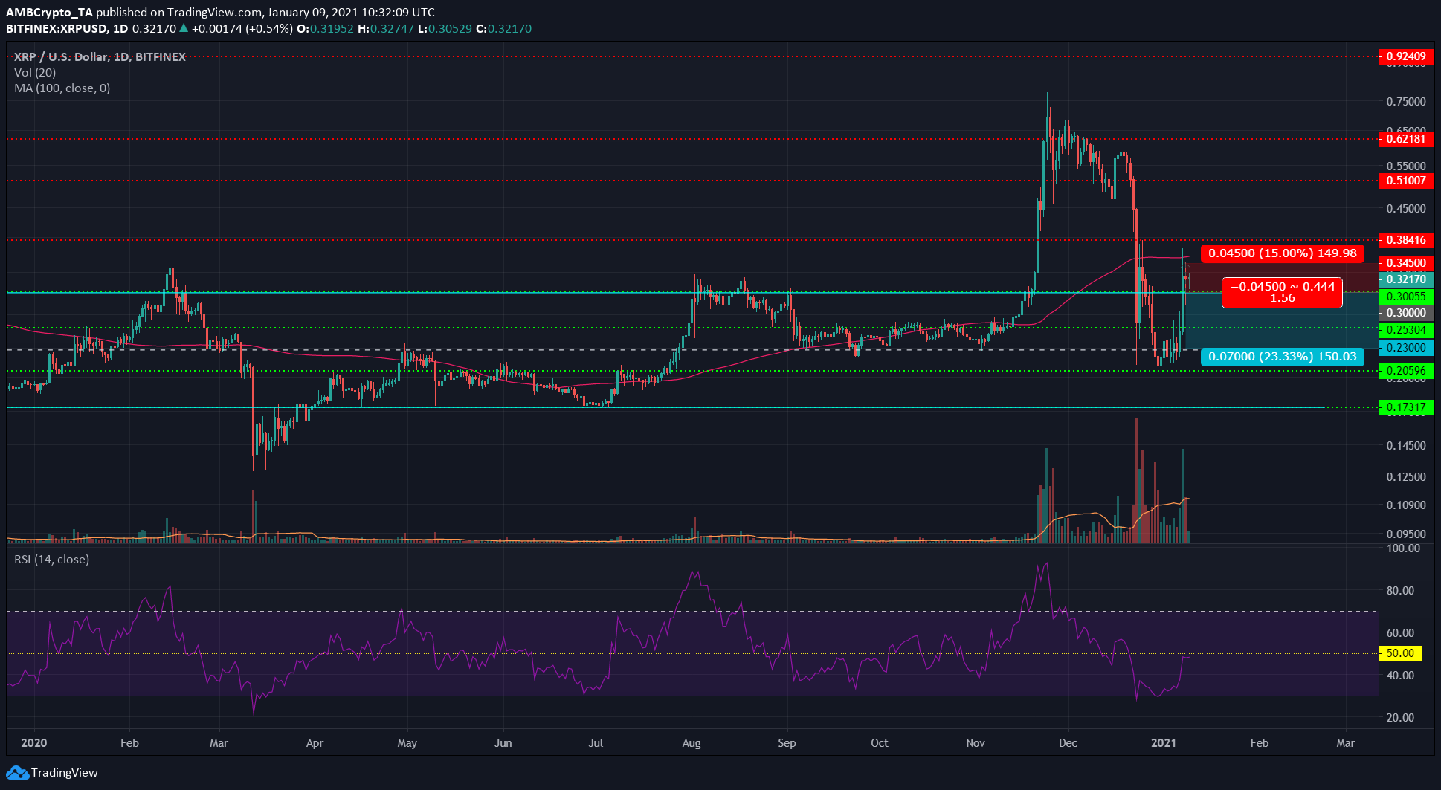This screenshot has height=790, width=1441.
Task: Click the 2021 label on time axis
Action: pos(1164,742)
